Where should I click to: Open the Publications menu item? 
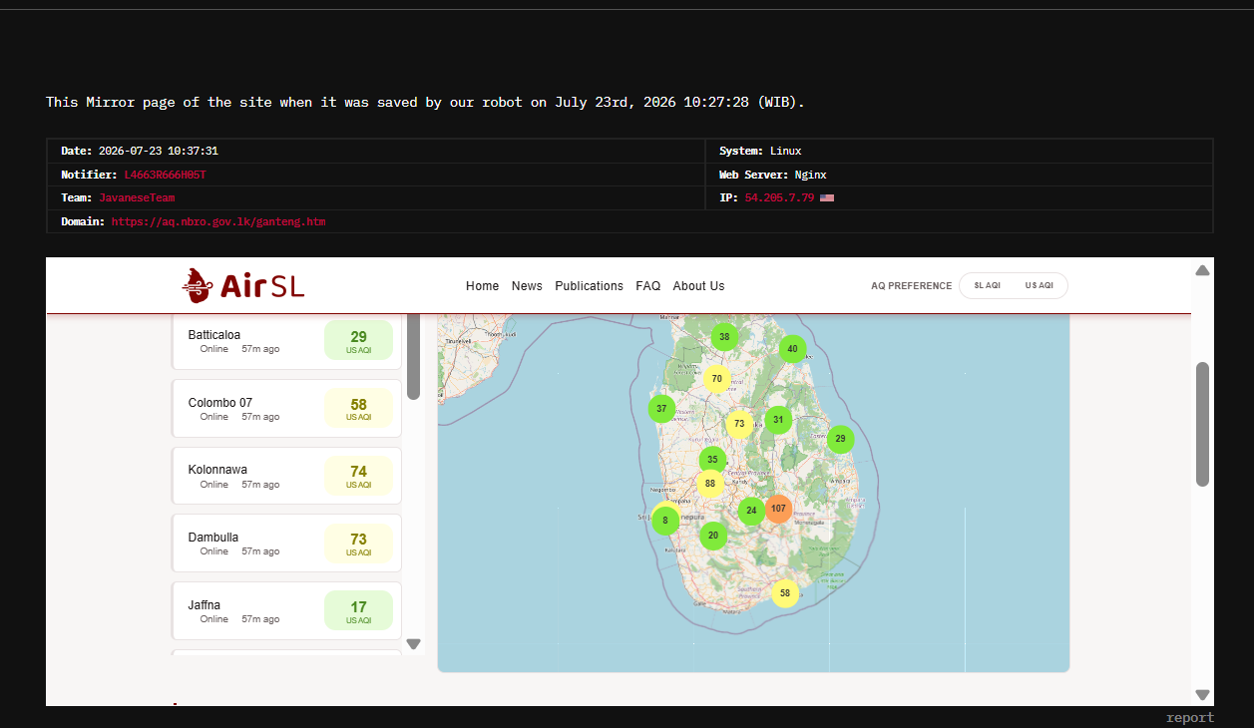pos(589,286)
